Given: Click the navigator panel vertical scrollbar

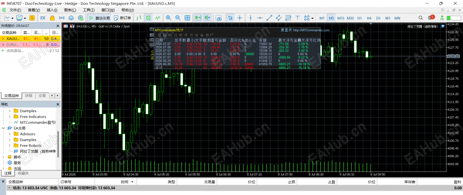Looking at the screenshot, I should click(59, 145).
